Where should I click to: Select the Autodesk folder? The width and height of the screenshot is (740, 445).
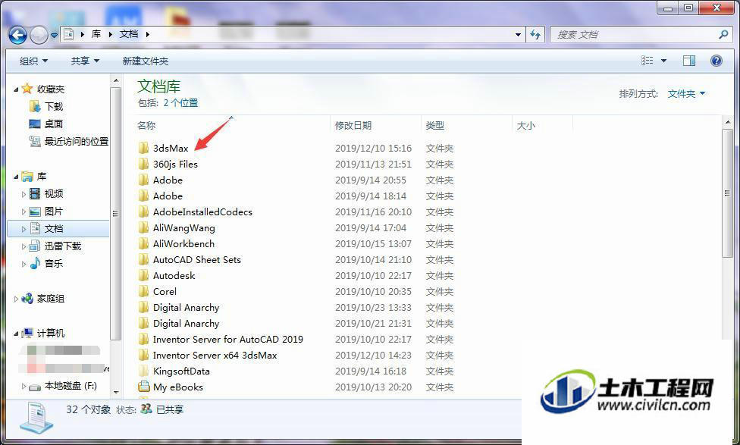pos(174,276)
